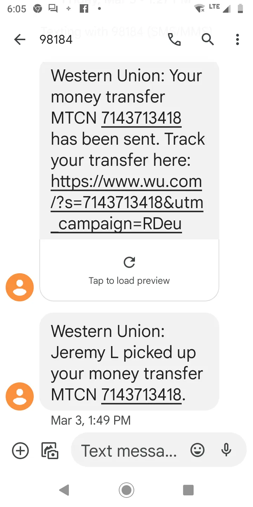The height and width of the screenshot is (507, 253).
Task: Open search in conversation
Action: point(208,39)
